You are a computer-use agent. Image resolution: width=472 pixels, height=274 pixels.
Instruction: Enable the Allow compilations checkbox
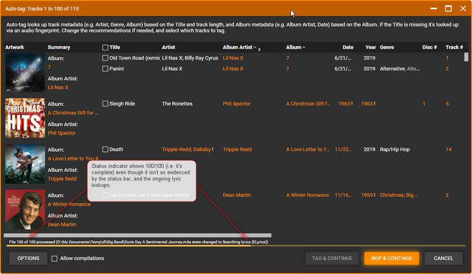54,259
